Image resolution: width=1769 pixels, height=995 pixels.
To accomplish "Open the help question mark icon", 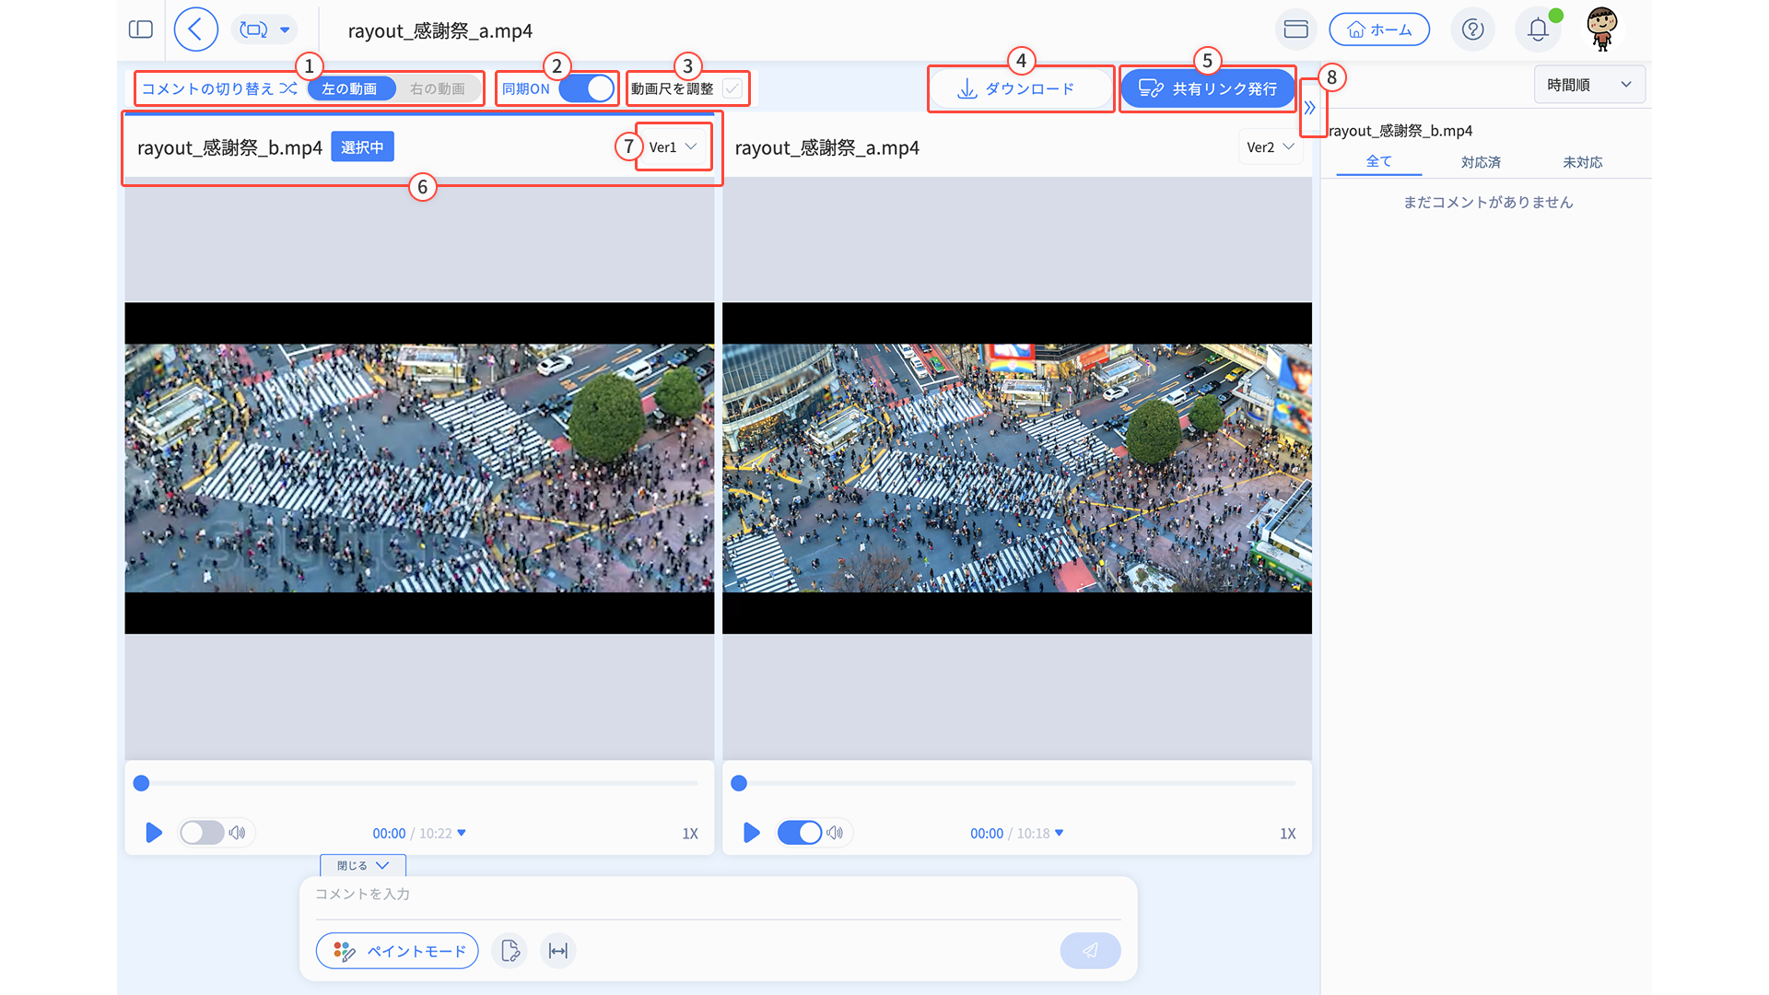I will coord(1472,29).
